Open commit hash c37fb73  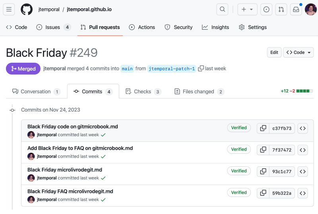click(282, 128)
